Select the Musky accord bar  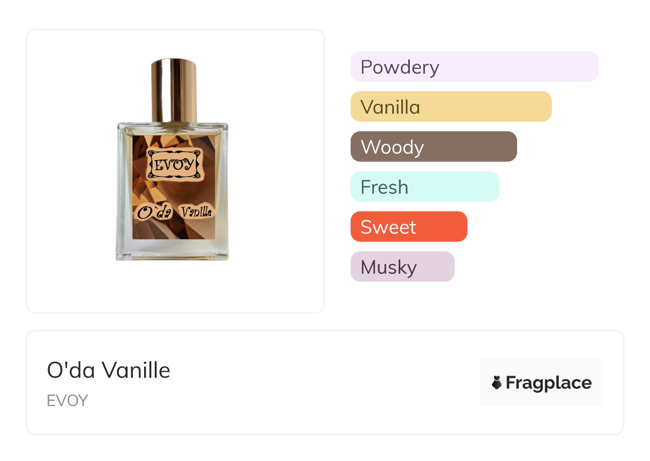pyautogui.click(x=402, y=267)
